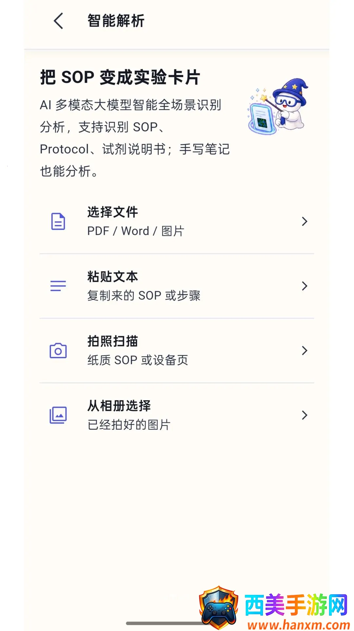Expand the 粘贴文本 chevron arrow
The image size is (354, 631).
tap(305, 286)
